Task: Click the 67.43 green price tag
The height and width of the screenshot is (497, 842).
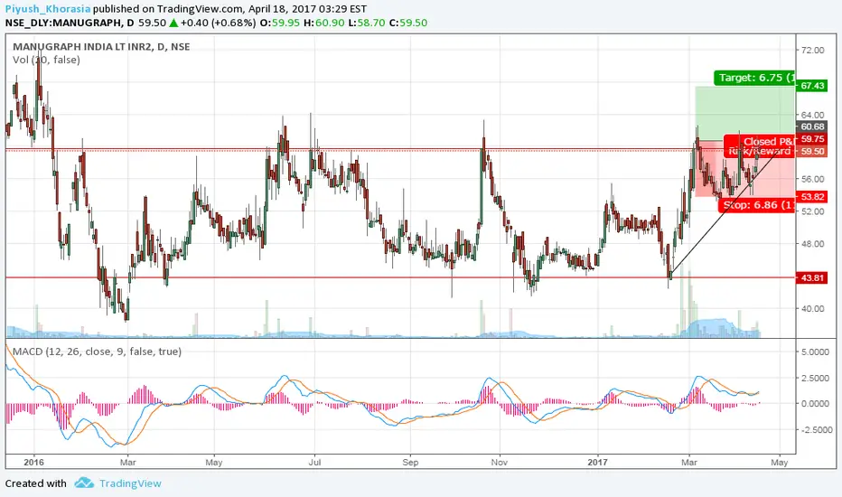Action: click(x=812, y=86)
